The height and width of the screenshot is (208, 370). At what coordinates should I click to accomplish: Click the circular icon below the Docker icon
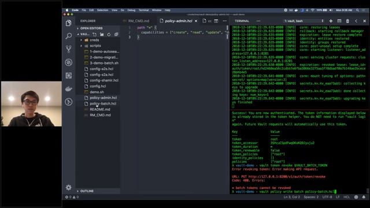click(68, 102)
